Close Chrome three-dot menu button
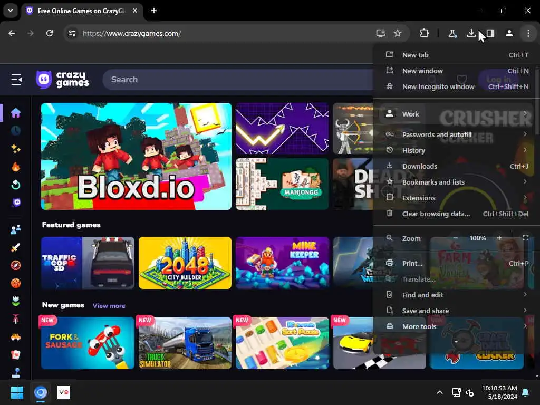The height and width of the screenshot is (405, 540). click(528, 33)
